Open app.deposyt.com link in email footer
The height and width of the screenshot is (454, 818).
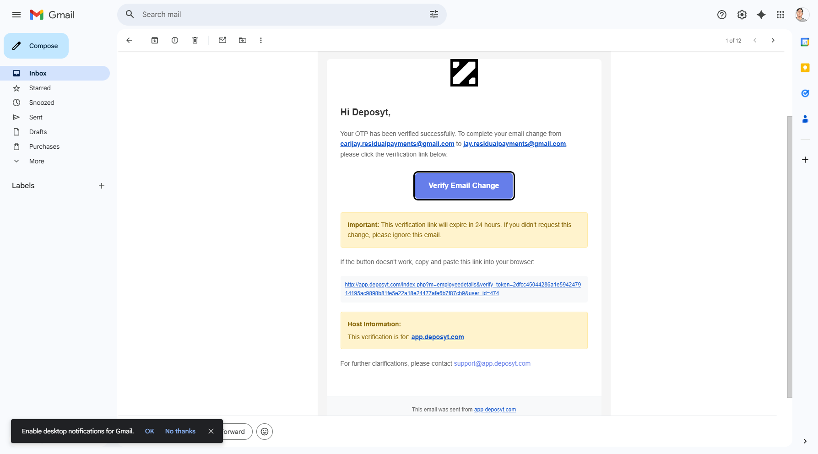[495, 410]
